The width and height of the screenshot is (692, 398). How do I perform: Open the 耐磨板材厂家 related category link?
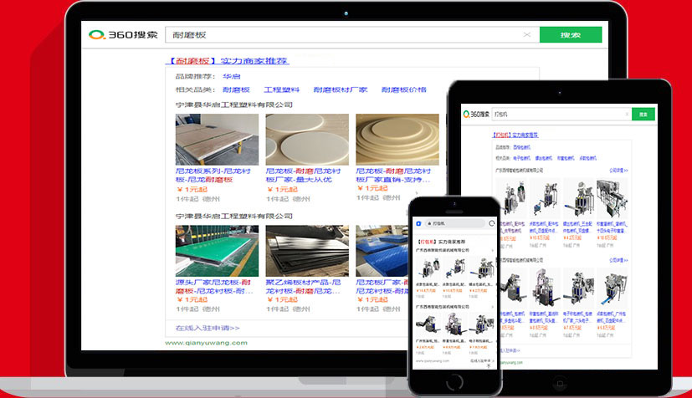click(341, 89)
